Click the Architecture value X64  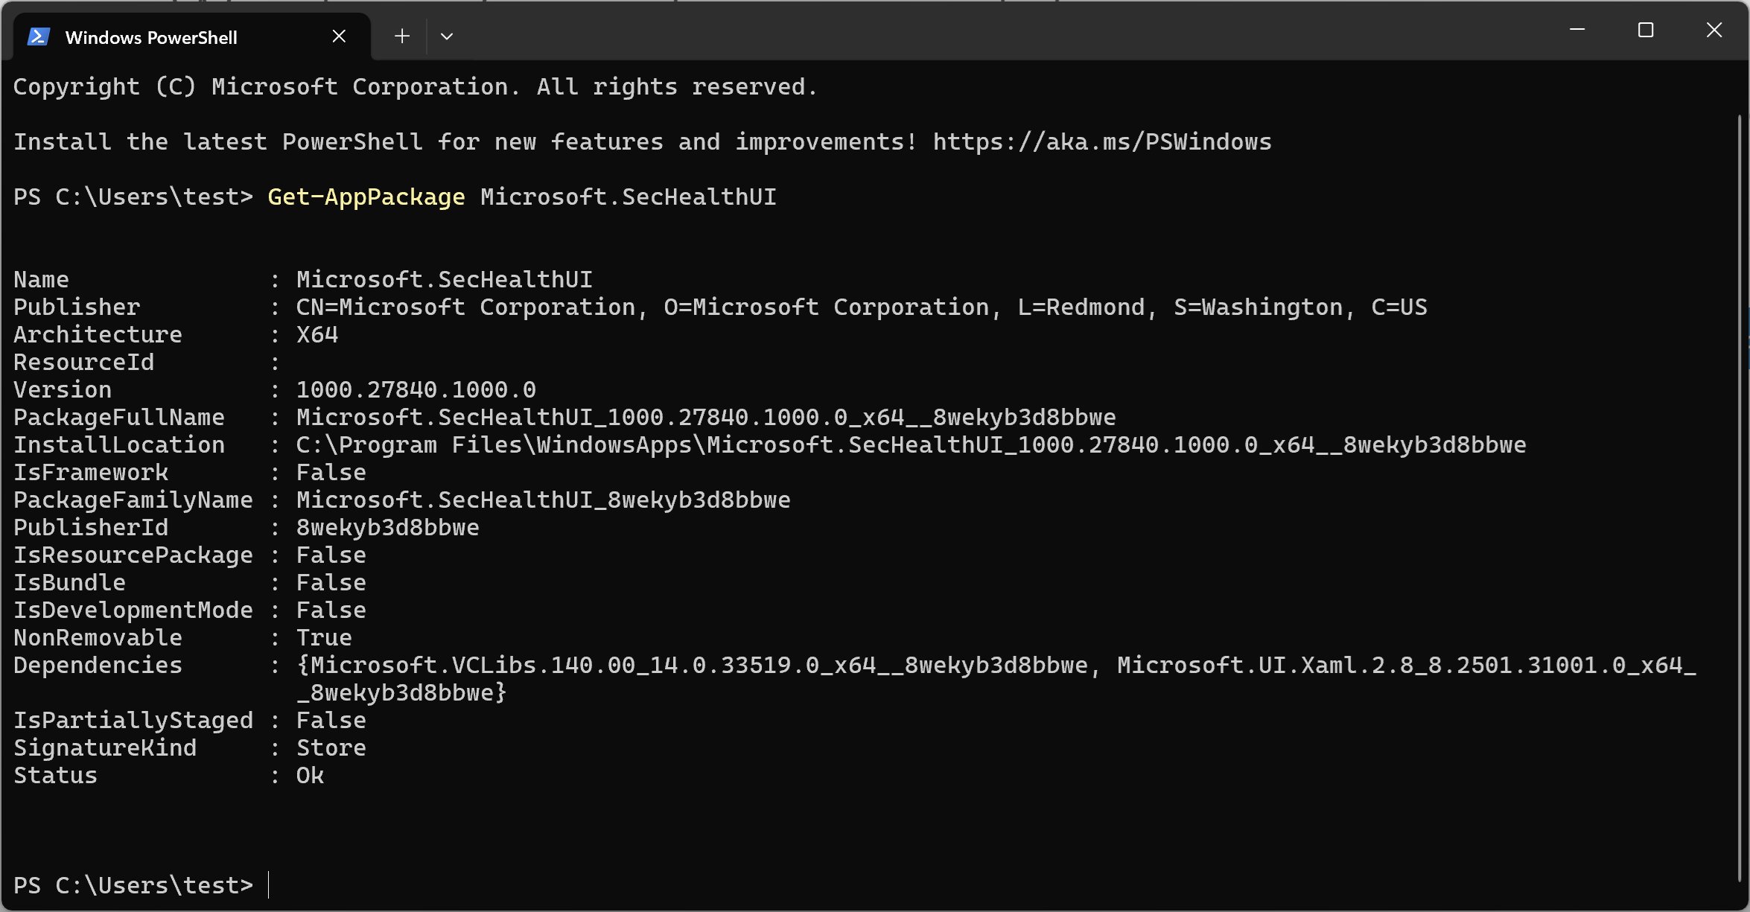coord(317,334)
